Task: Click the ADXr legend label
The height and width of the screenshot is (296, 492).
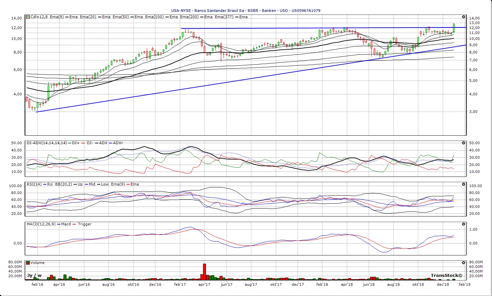Action: [118, 143]
